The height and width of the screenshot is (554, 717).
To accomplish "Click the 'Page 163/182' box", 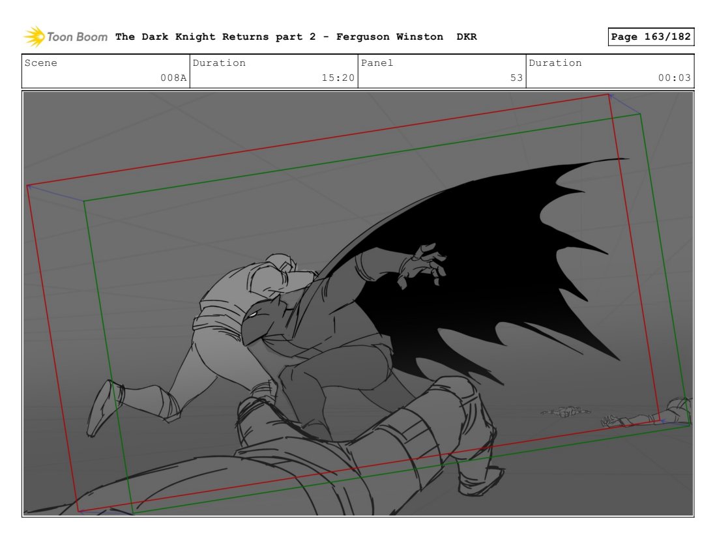I will tap(651, 36).
